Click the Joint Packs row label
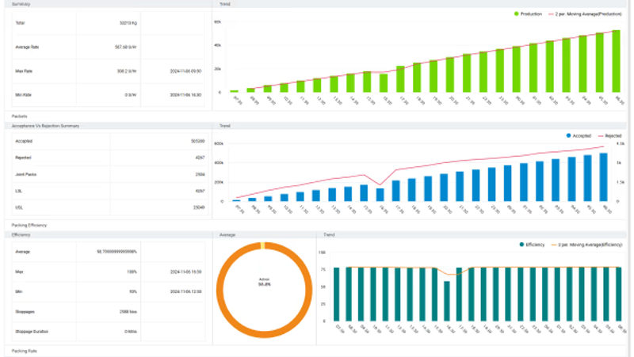The image size is (634, 357). point(26,174)
